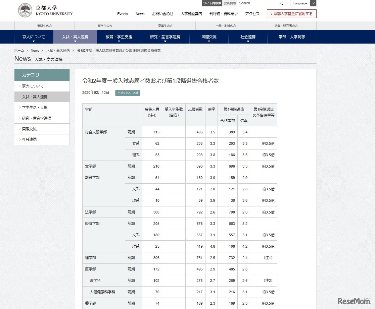Click the Kyoto University crest logo
Screen dimensions: 375x309
point(25,10)
